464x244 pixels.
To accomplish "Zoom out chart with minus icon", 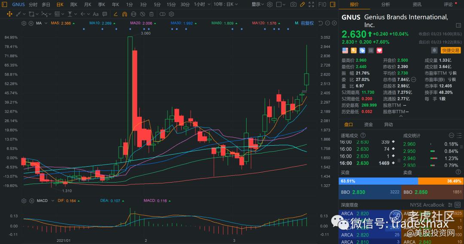I will coord(327,23).
